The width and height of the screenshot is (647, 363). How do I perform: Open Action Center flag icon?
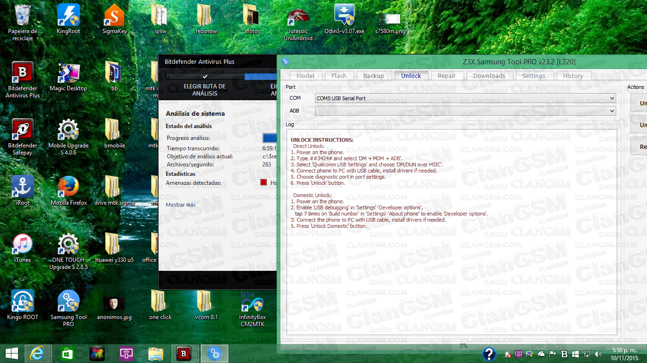point(552,354)
